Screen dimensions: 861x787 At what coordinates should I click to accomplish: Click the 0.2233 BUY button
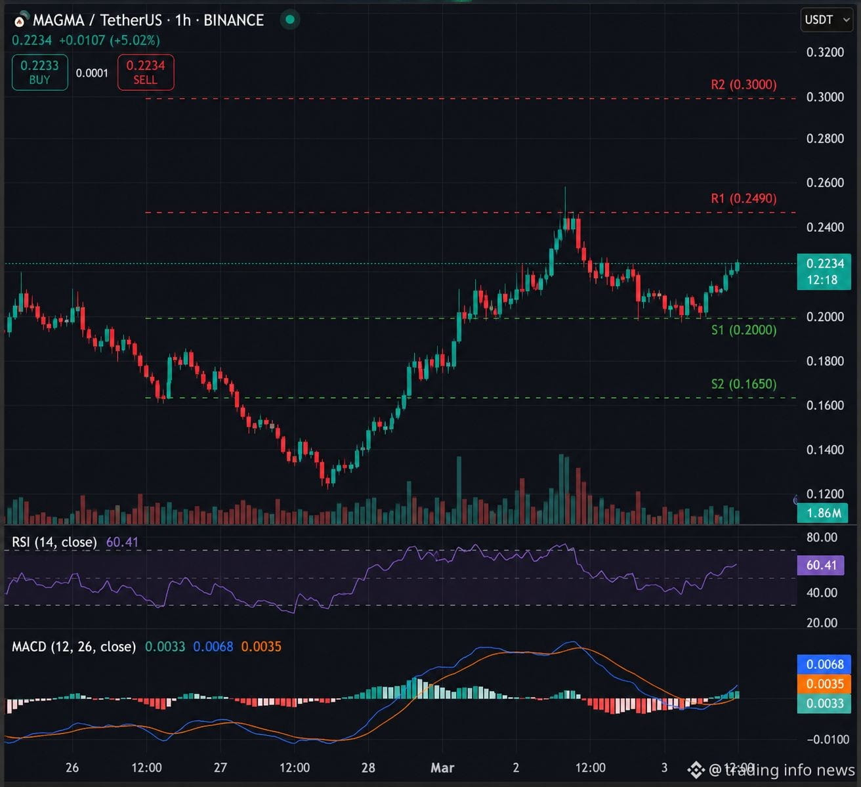tap(39, 72)
